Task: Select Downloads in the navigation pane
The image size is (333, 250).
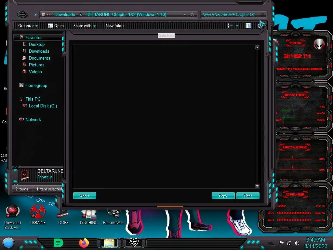Action: coord(39,51)
